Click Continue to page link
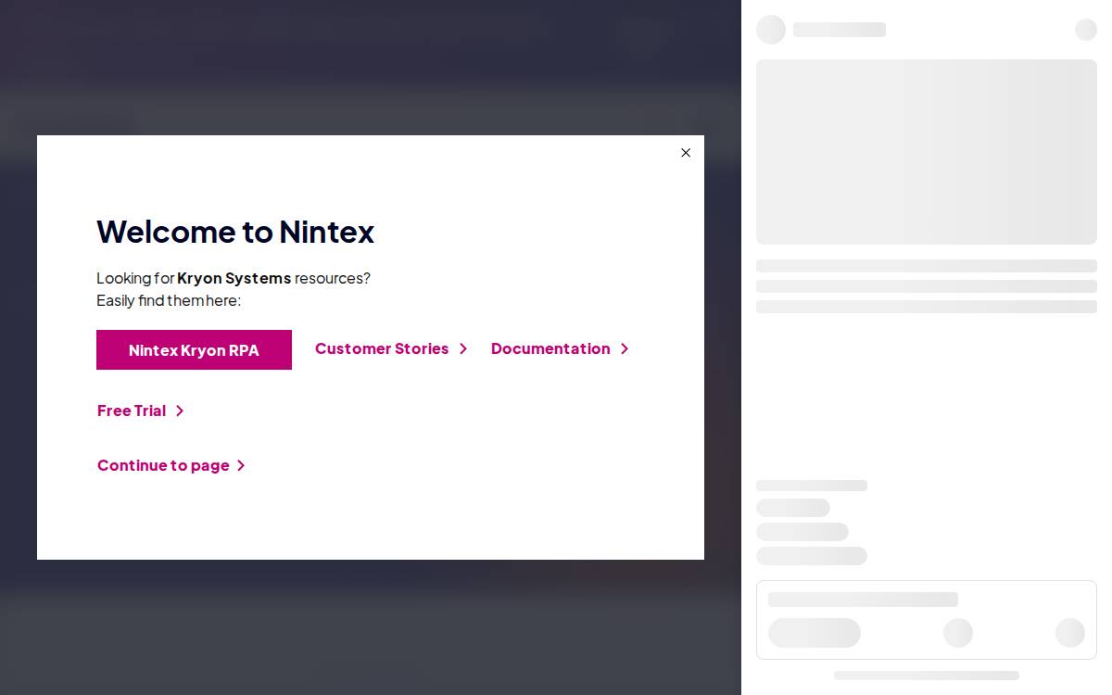1112x695 pixels. point(171,465)
